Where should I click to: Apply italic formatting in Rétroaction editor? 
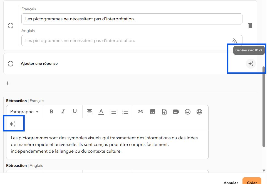click(63, 112)
